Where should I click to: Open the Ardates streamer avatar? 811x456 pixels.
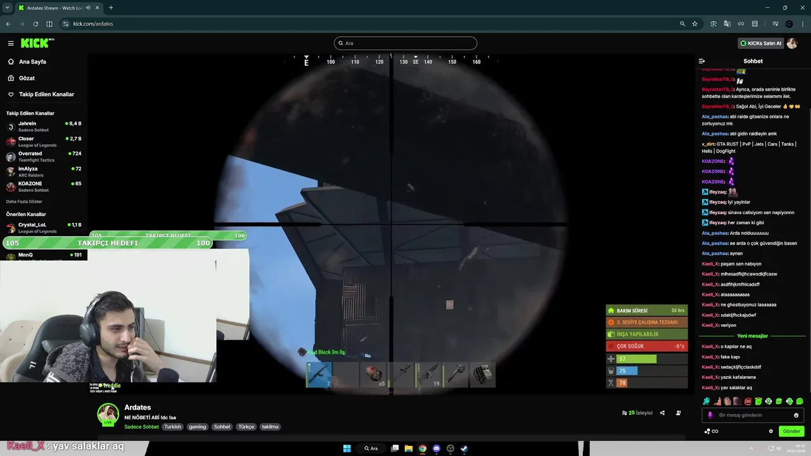pos(108,414)
